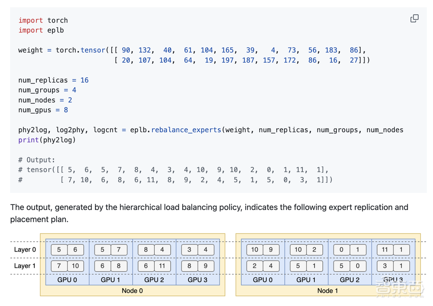This screenshot has width=433, height=306.
Task: Click the 'Node 1' label in diagram
Action: click(x=328, y=290)
